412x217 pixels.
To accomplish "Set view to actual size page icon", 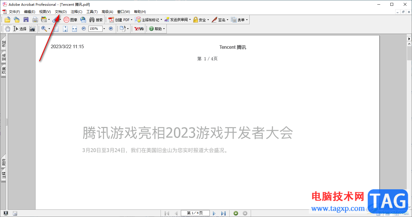I will (x=56, y=29).
